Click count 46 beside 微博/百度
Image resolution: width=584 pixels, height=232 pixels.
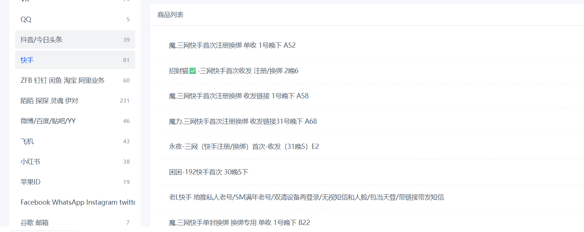[x=126, y=121]
